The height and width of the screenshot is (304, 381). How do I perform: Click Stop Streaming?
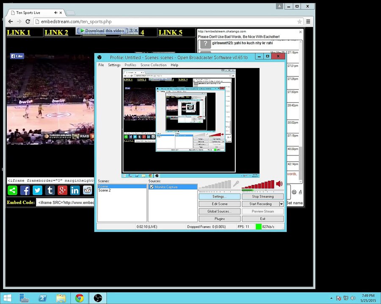pos(262,196)
